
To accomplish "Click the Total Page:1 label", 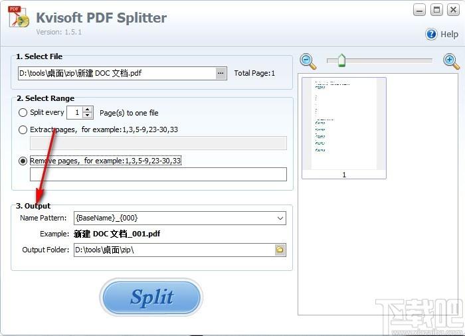I will 254,73.
